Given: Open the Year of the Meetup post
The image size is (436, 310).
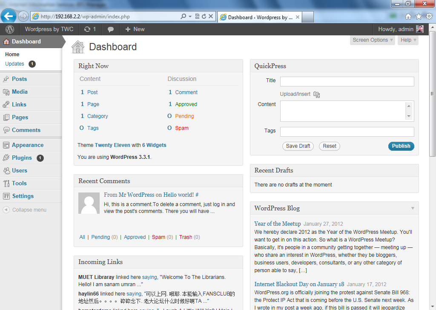Looking at the screenshot, I should (x=278, y=224).
